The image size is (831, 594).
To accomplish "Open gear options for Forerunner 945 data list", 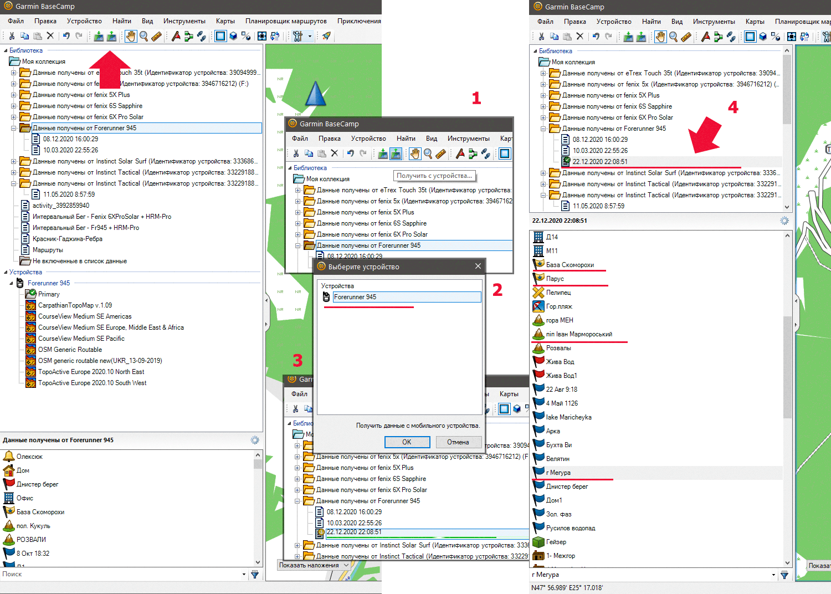I will 255,440.
